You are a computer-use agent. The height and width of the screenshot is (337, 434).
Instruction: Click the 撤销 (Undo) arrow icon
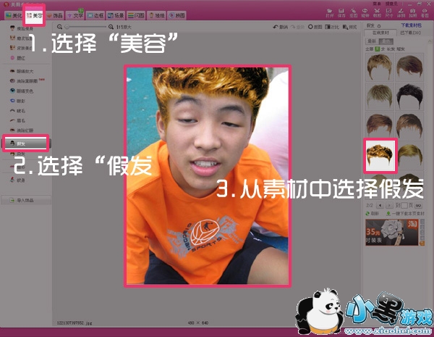tap(280, 27)
